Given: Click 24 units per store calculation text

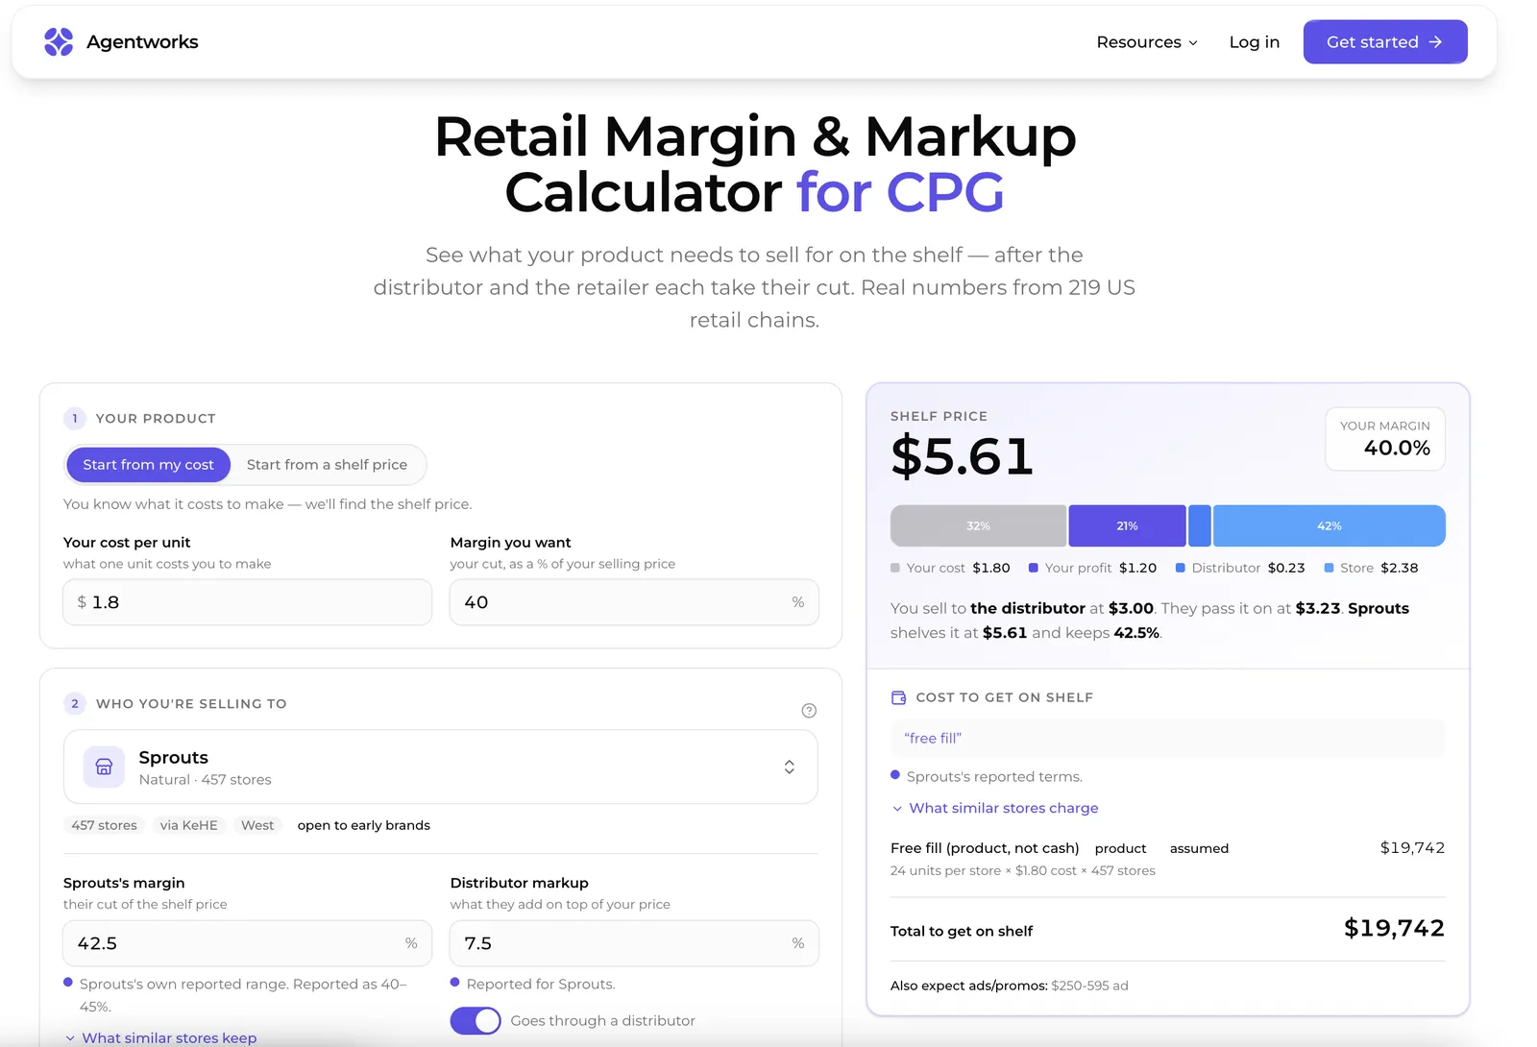Looking at the screenshot, I should click(1023, 870).
